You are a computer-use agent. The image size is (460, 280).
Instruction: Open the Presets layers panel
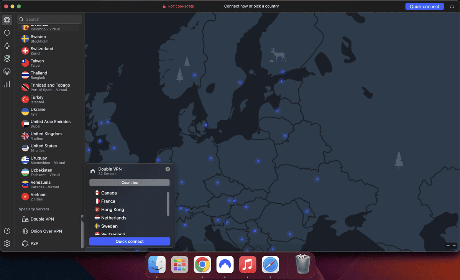point(7,71)
